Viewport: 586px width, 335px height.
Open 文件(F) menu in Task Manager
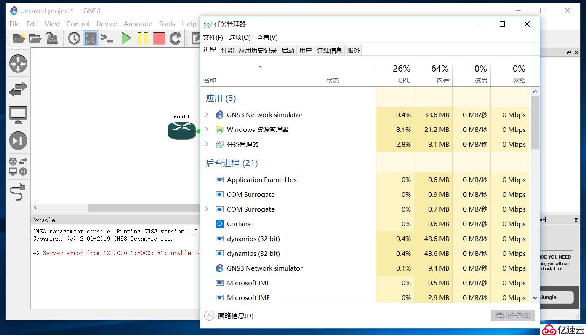(213, 38)
